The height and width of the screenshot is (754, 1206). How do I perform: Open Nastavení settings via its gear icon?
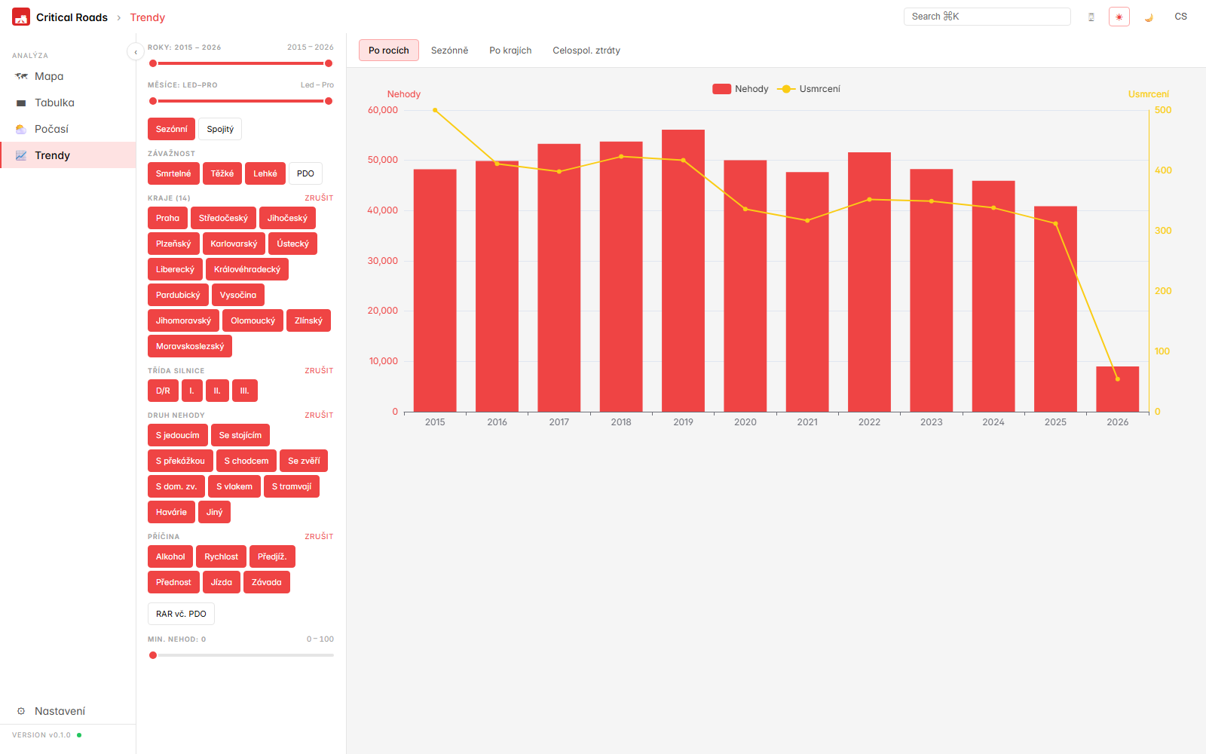click(21, 711)
